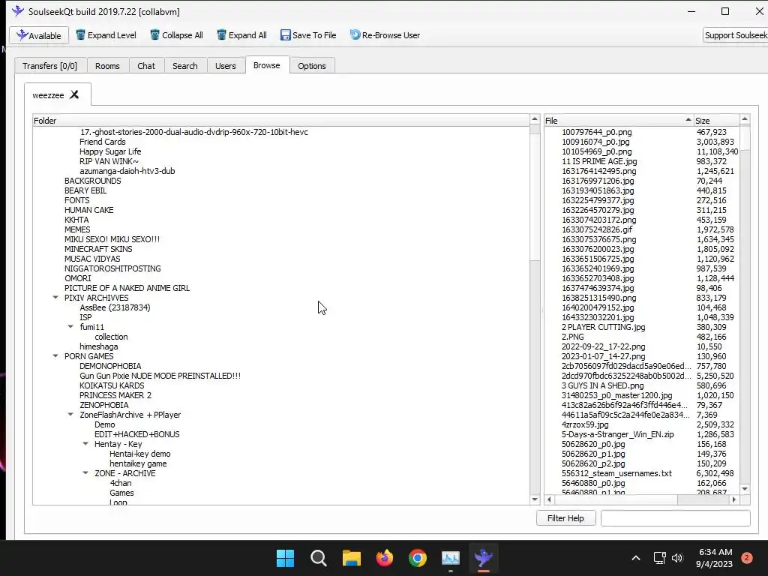Collapse the fumi11 folder
Screen dimensions: 768x576
[x=70, y=326]
